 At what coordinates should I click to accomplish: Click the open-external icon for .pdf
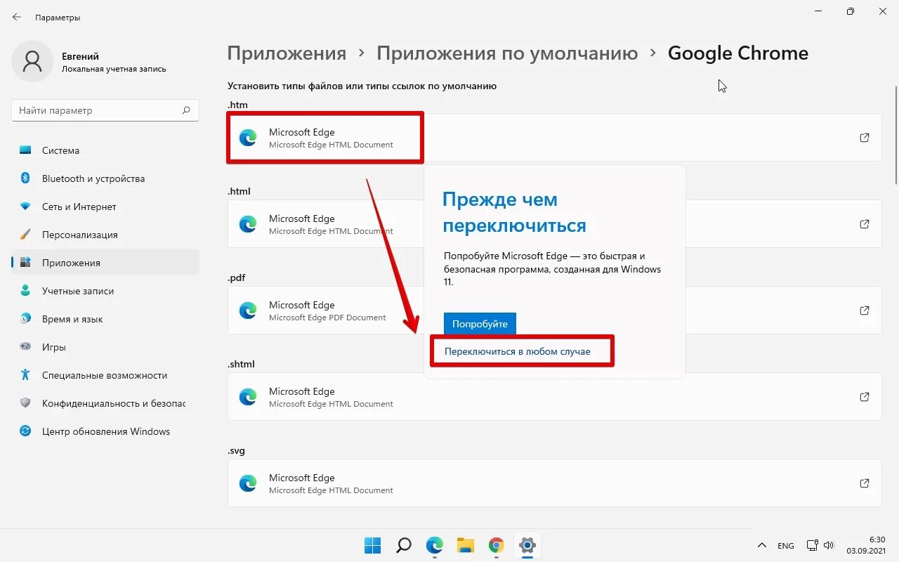[865, 311]
